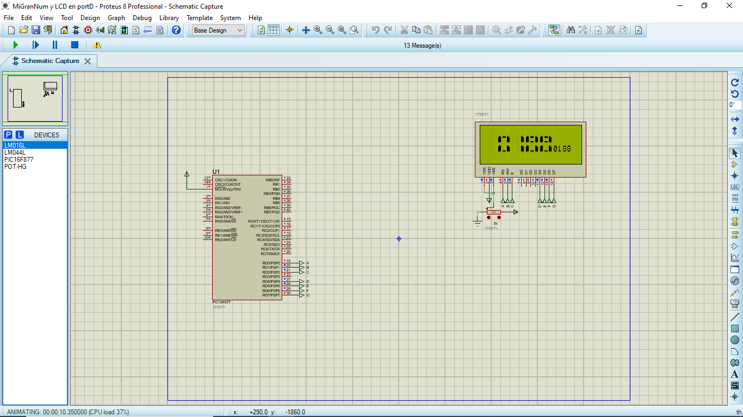Toggle false origin crosshair icon
The height and width of the screenshot is (417, 743).
tap(289, 30)
